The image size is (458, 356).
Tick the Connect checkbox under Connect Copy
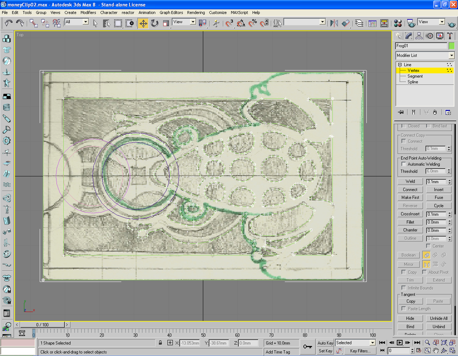(404, 141)
